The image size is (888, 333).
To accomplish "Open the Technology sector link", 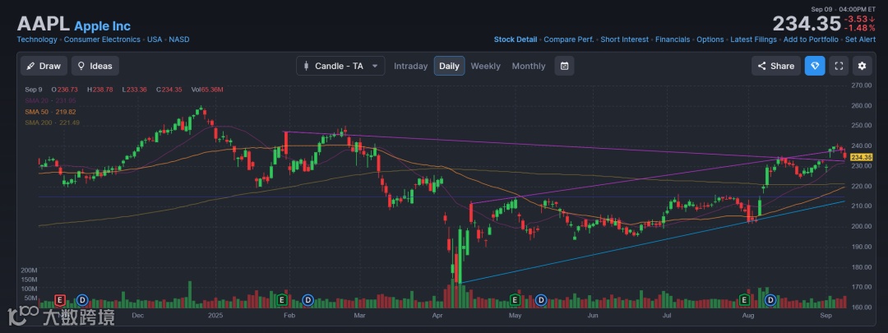I will coord(37,39).
